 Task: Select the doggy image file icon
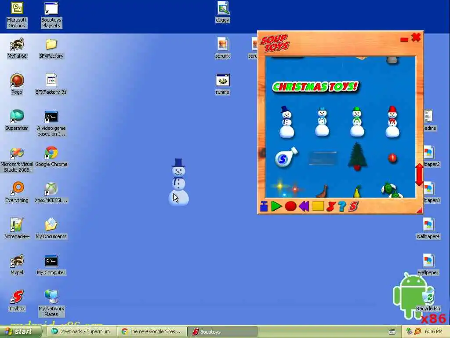pos(223,12)
